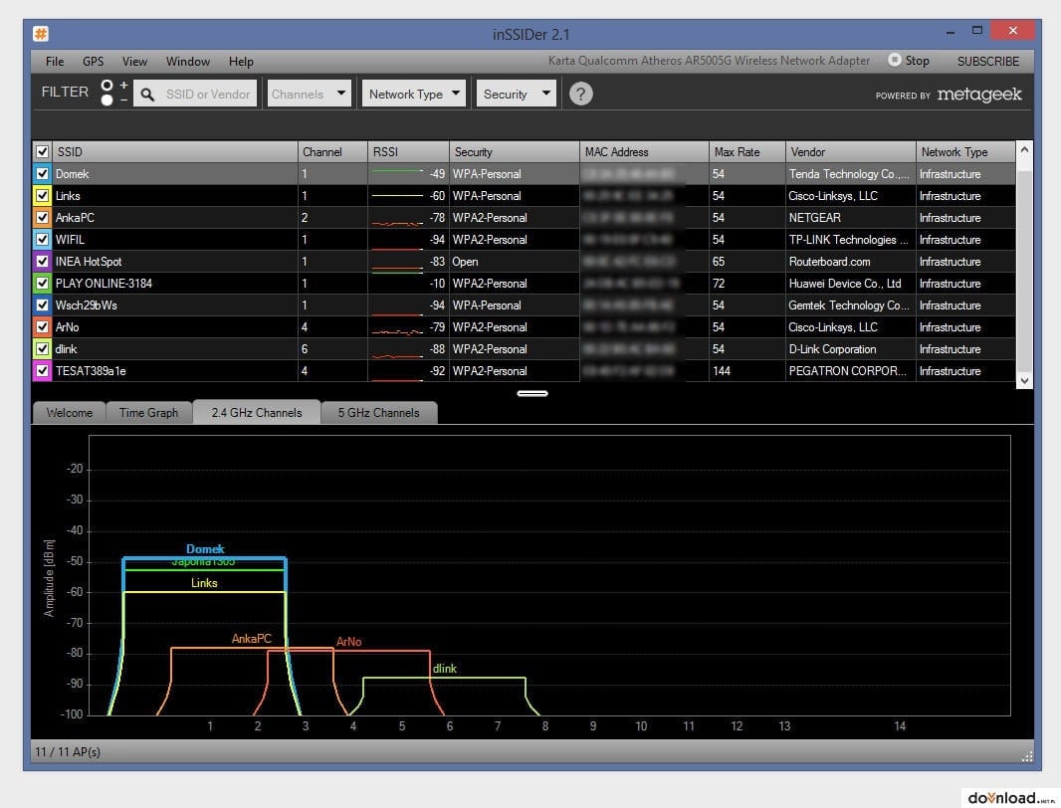Toggle the select-all checkbox in SSID header
Screen dimensions: 1061x808
43,151
